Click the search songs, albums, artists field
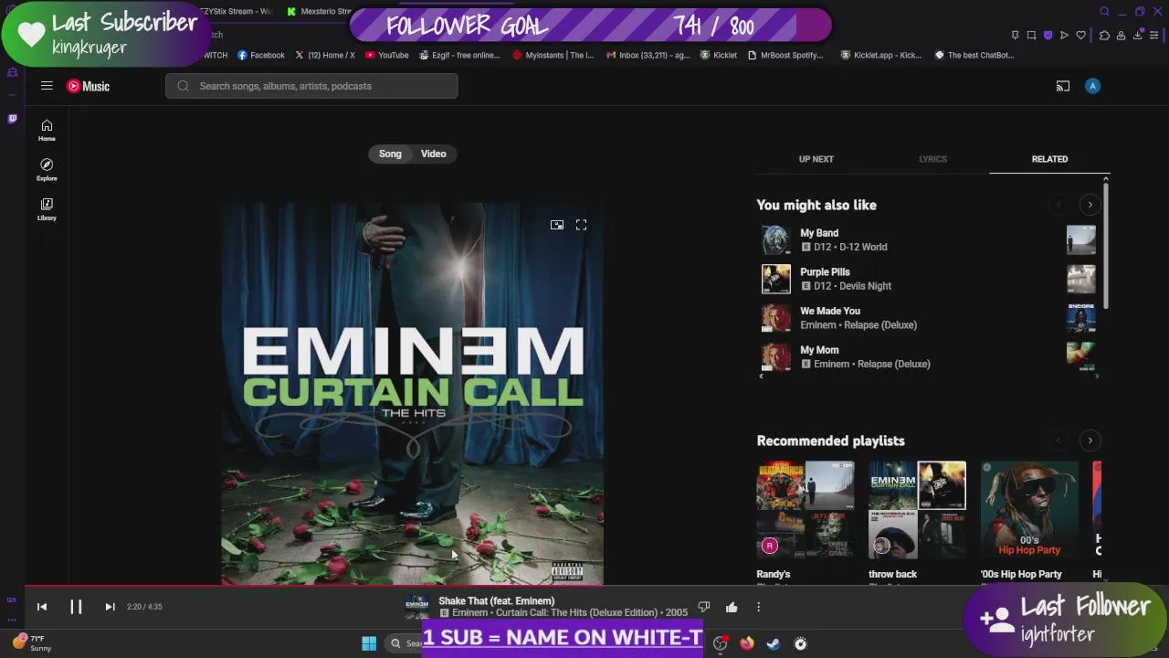The width and height of the screenshot is (1169, 658). tap(311, 86)
